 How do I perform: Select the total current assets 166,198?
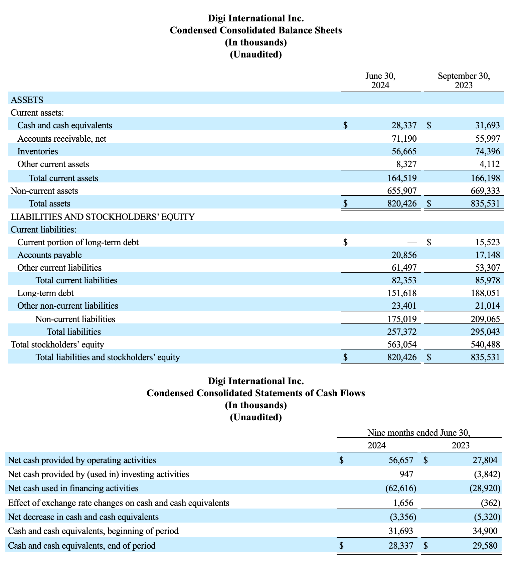point(485,178)
